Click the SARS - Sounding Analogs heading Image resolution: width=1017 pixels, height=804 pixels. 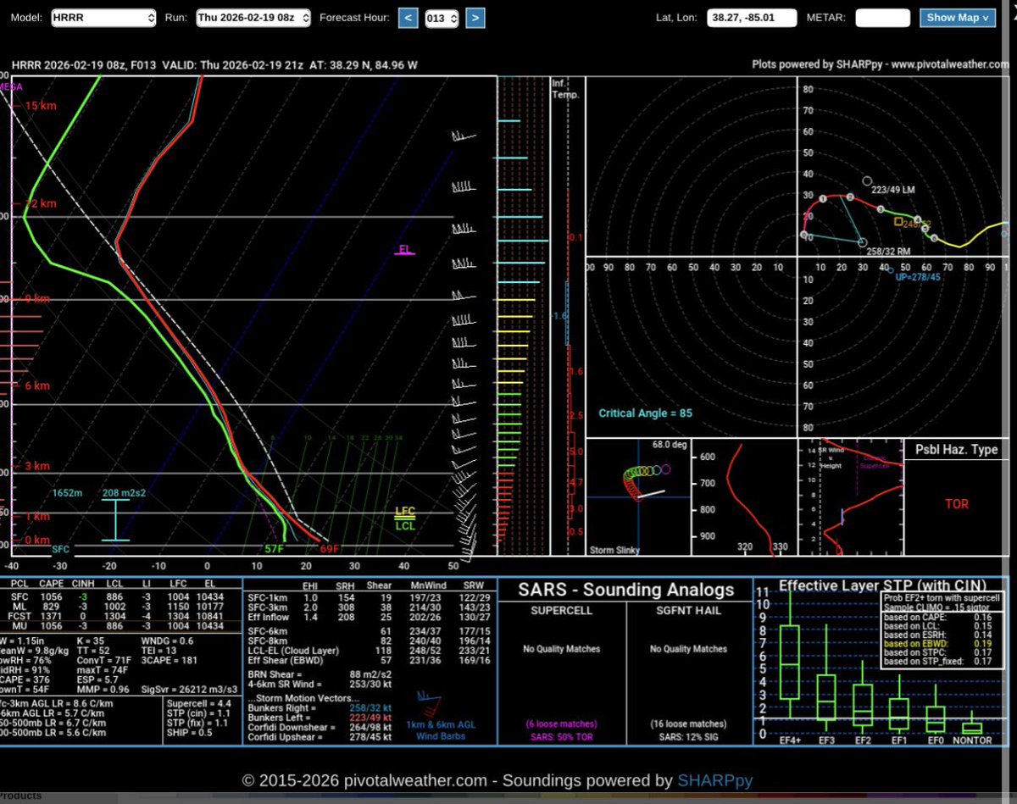click(625, 591)
